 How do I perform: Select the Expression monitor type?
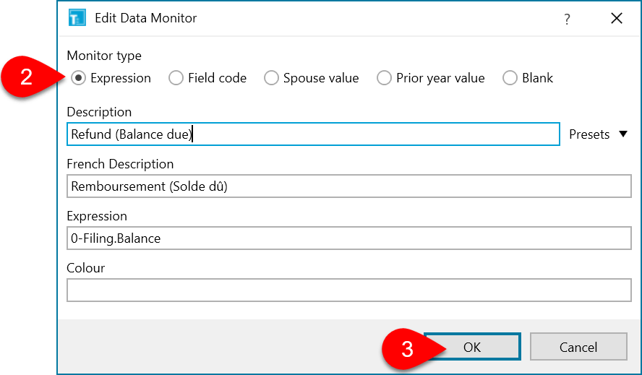click(79, 78)
